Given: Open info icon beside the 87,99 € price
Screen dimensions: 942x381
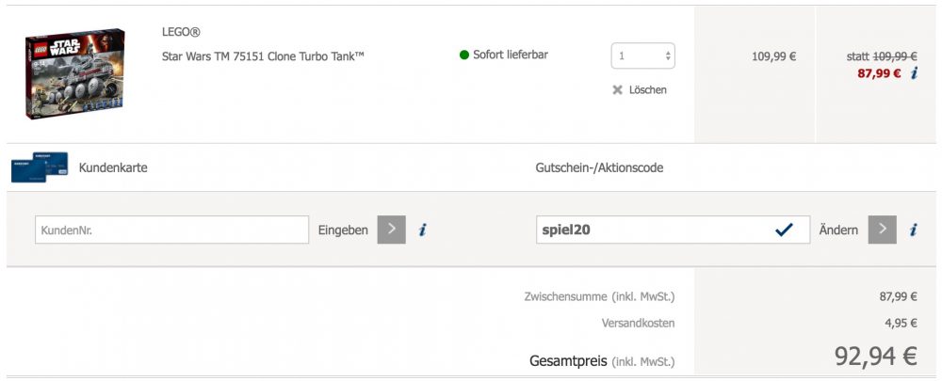Looking at the screenshot, I should (x=914, y=73).
